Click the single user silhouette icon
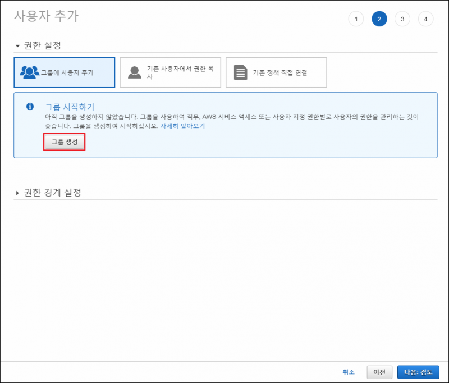 135,72
